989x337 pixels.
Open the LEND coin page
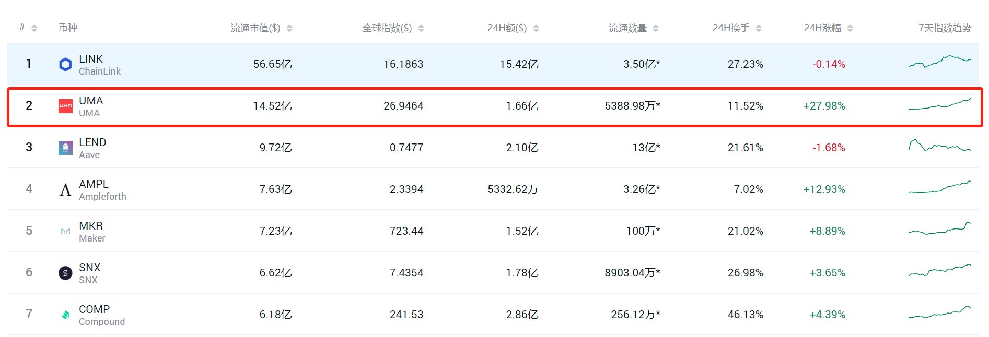[x=92, y=142]
